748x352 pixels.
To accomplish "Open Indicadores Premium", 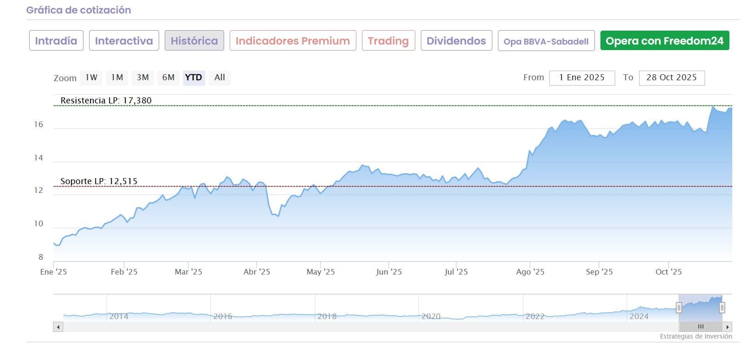I will point(292,41).
